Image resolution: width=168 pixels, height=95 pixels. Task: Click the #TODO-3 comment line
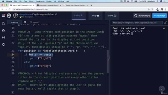(61, 73)
